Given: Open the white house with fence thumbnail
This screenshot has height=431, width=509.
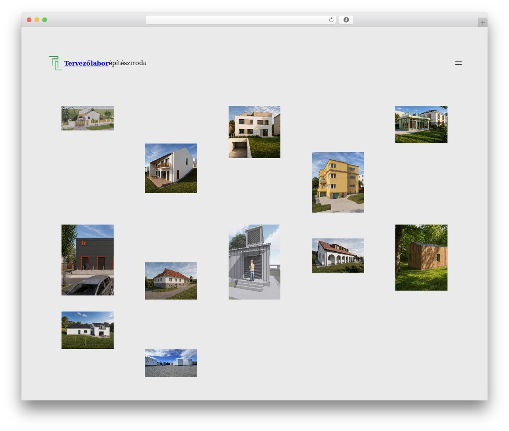Looking at the screenshot, I should pos(87,118).
